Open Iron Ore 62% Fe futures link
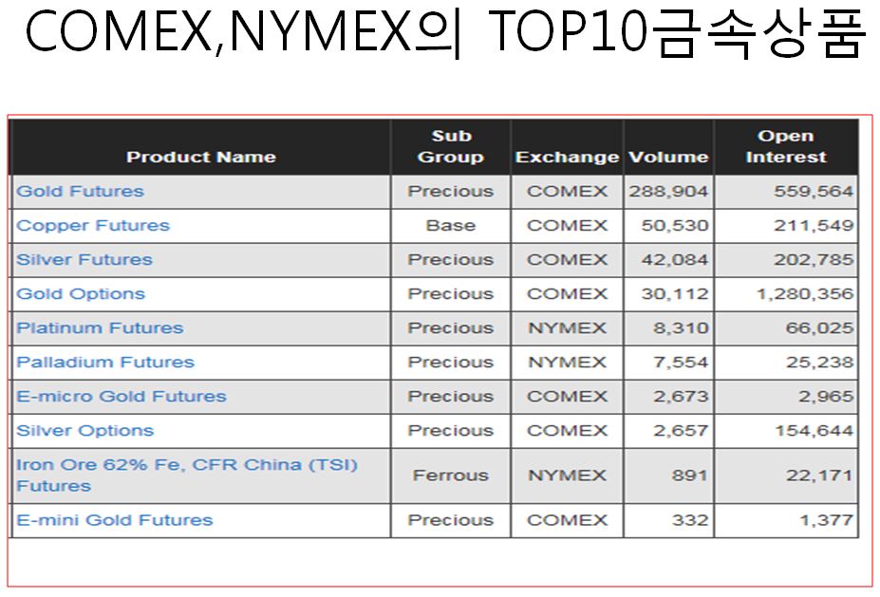This screenshot has width=880, height=597. tap(187, 476)
